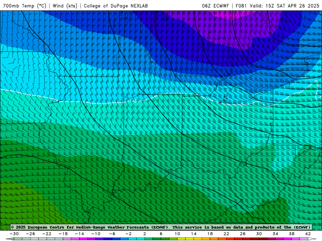Click the "College of DuPage NEXLAB" text
322x241 pixels.
pos(116,6)
